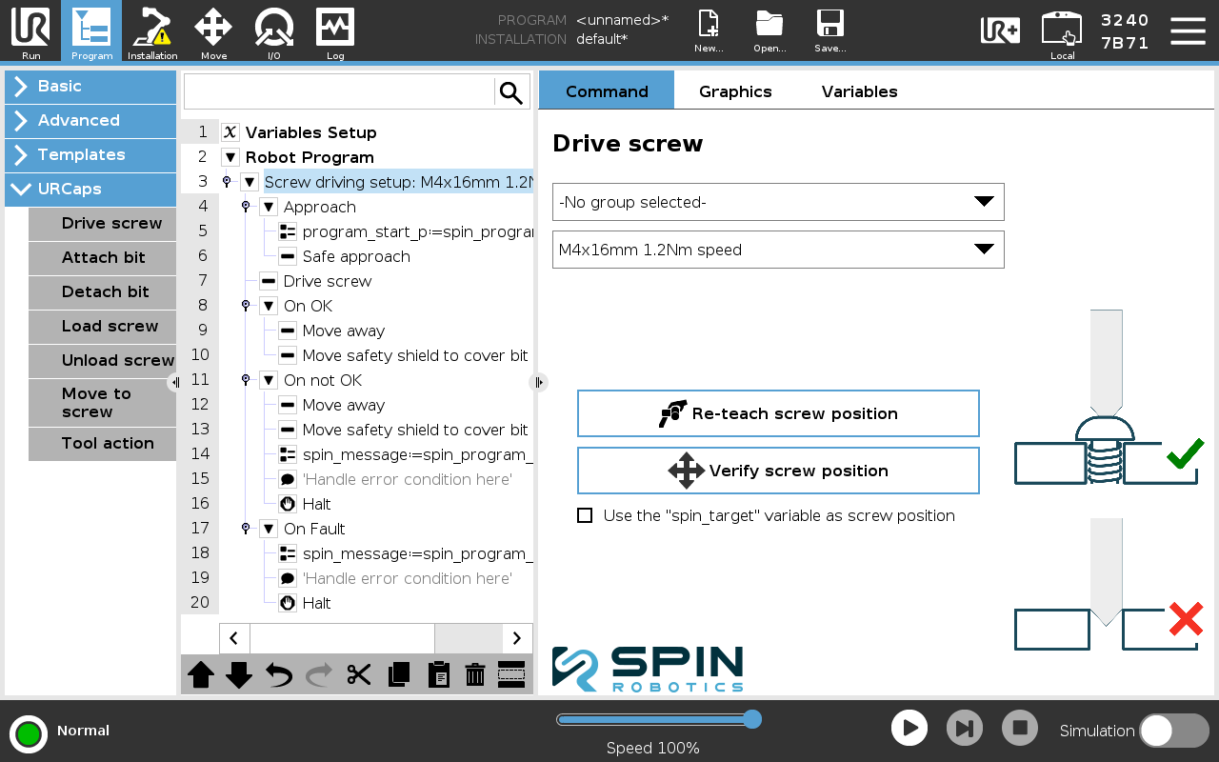The width and height of the screenshot is (1219, 762).
Task: Move selected node down with arrow icon
Action: coord(239,675)
